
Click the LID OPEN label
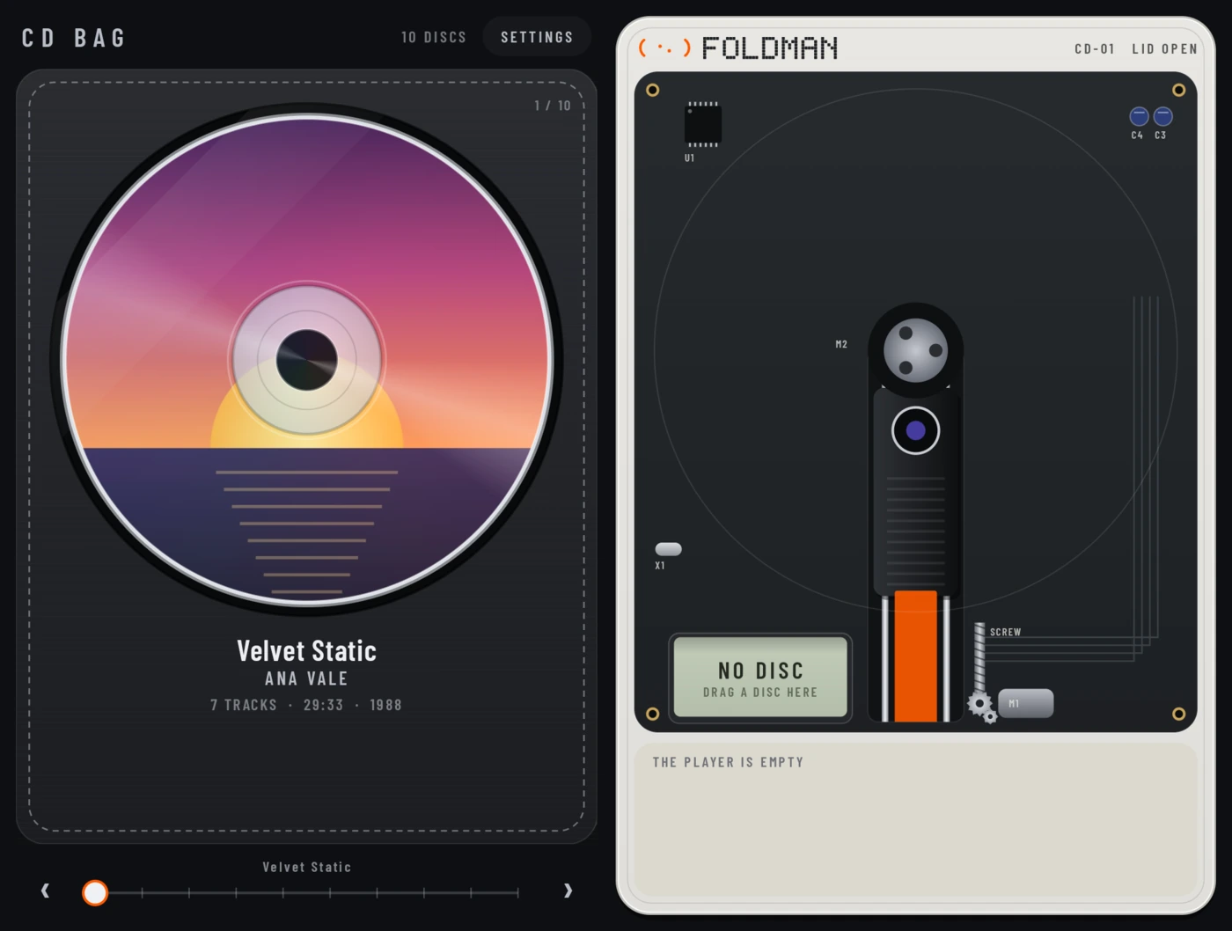click(x=1164, y=48)
